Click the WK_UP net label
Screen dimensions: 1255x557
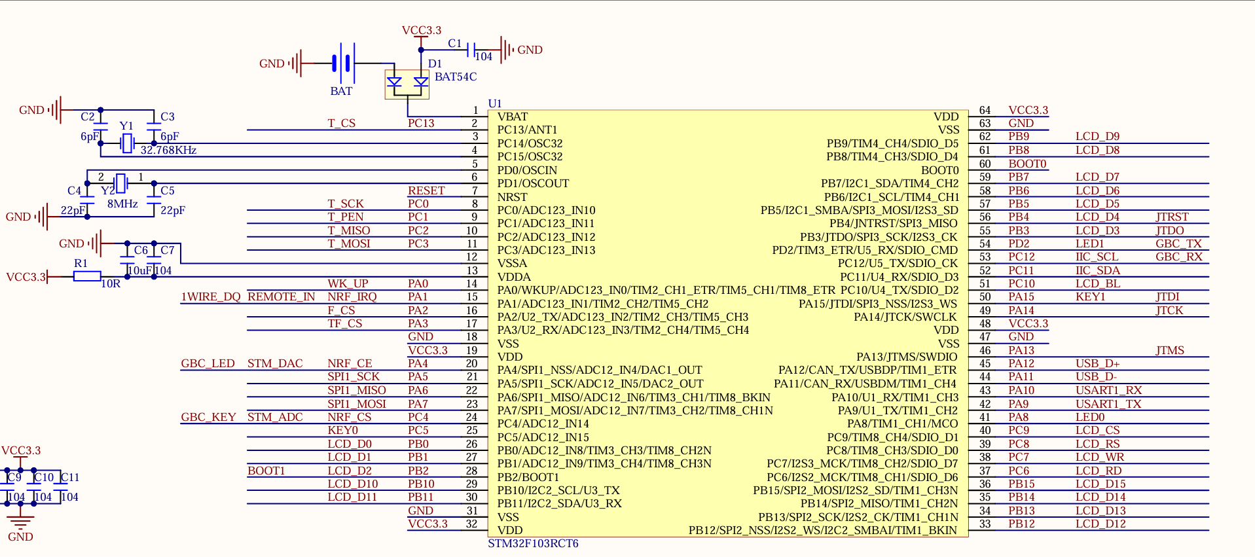[x=348, y=283]
